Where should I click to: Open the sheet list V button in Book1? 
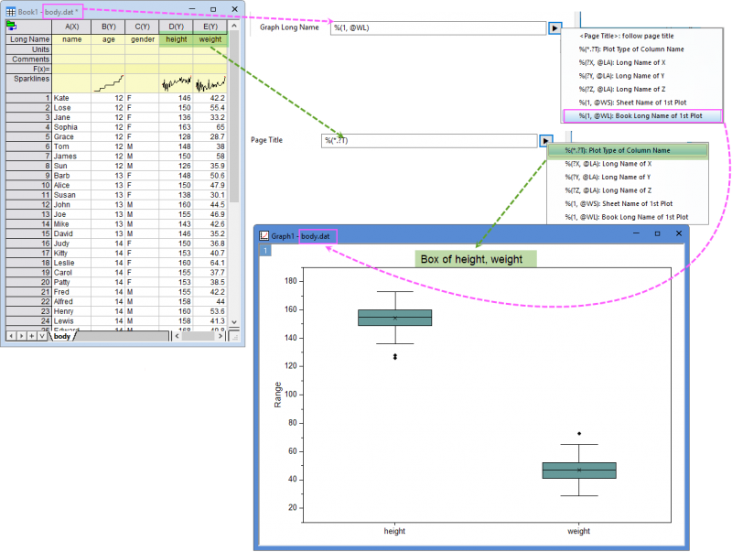click(x=42, y=336)
